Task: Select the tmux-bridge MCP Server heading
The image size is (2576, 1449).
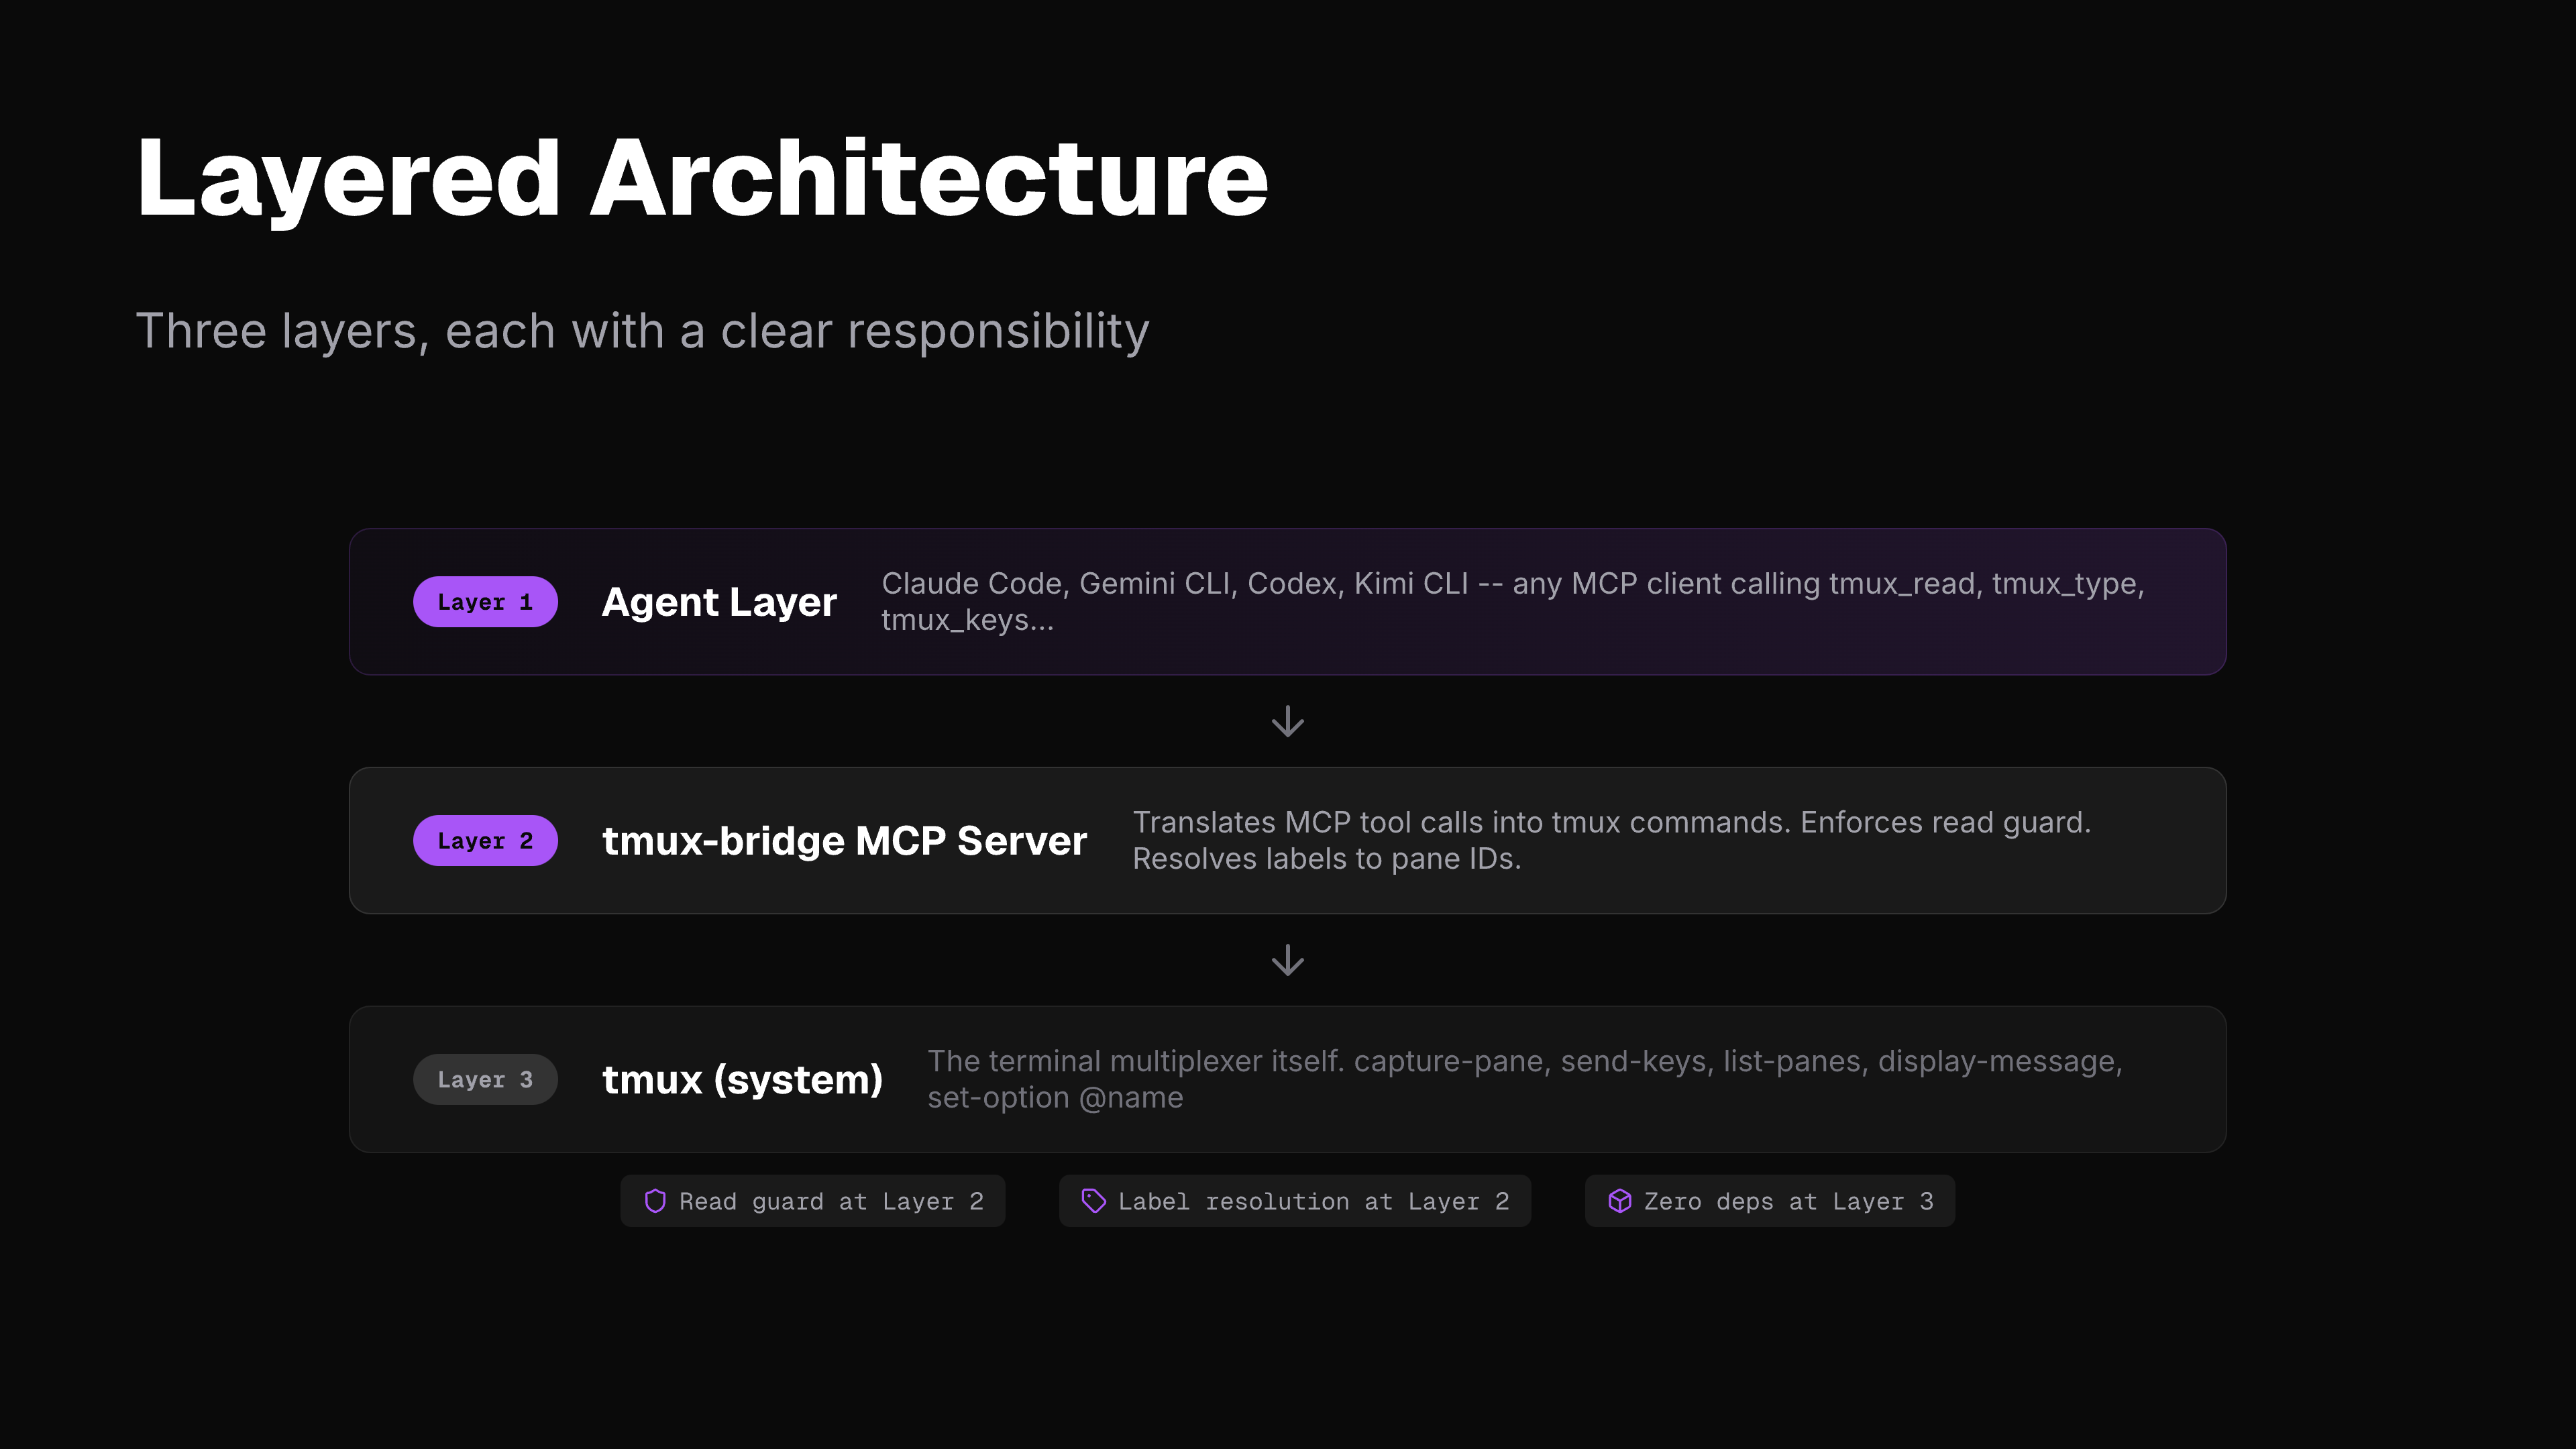Action: (x=844, y=841)
